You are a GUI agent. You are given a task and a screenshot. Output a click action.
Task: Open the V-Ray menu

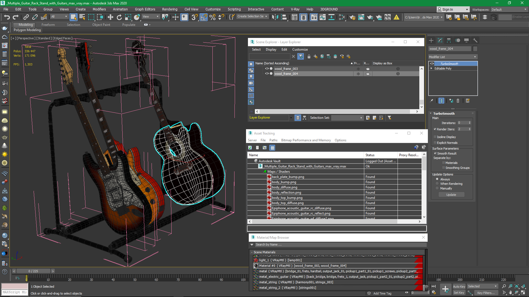tap(295, 9)
